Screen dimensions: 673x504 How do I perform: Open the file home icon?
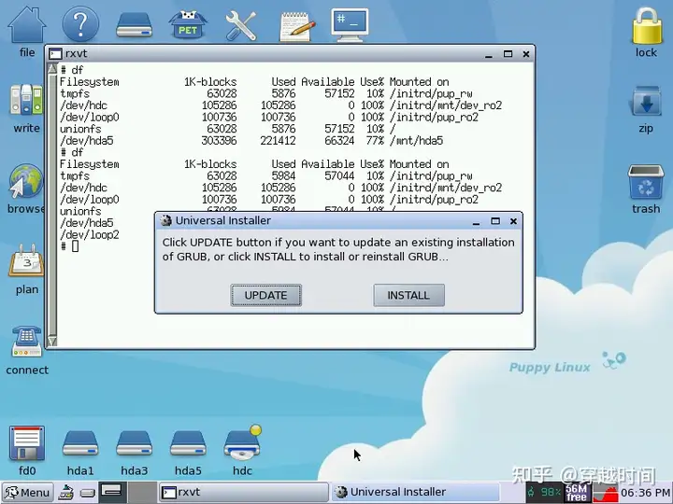tap(27, 24)
